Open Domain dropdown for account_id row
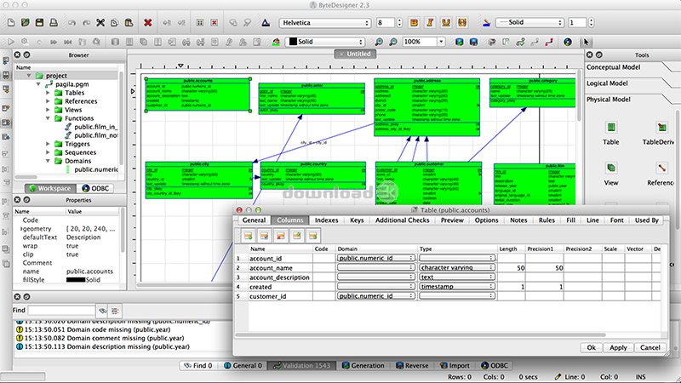 (375, 258)
